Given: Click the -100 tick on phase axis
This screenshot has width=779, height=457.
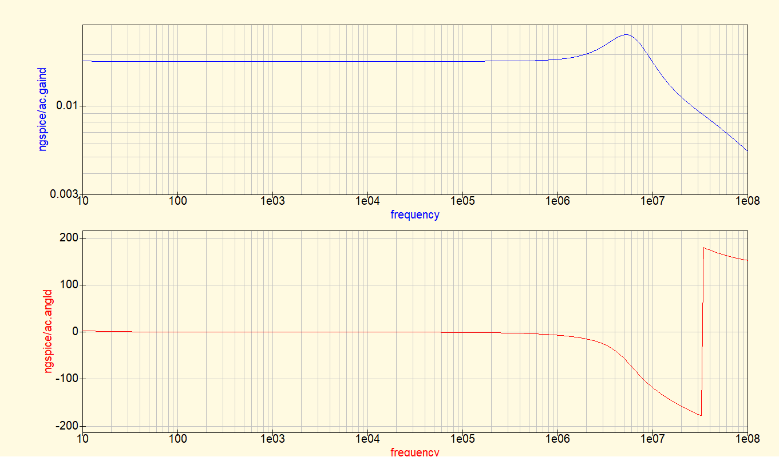Looking at the screenshot, I should (x=68, y=379).
